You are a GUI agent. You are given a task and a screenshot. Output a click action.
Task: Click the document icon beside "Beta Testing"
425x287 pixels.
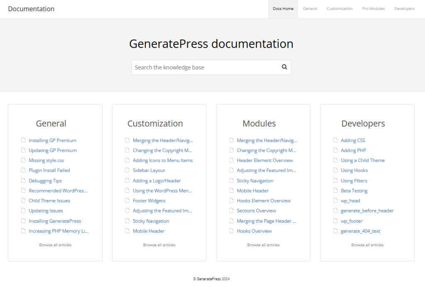pyautogui.click(x=335, y=191)
